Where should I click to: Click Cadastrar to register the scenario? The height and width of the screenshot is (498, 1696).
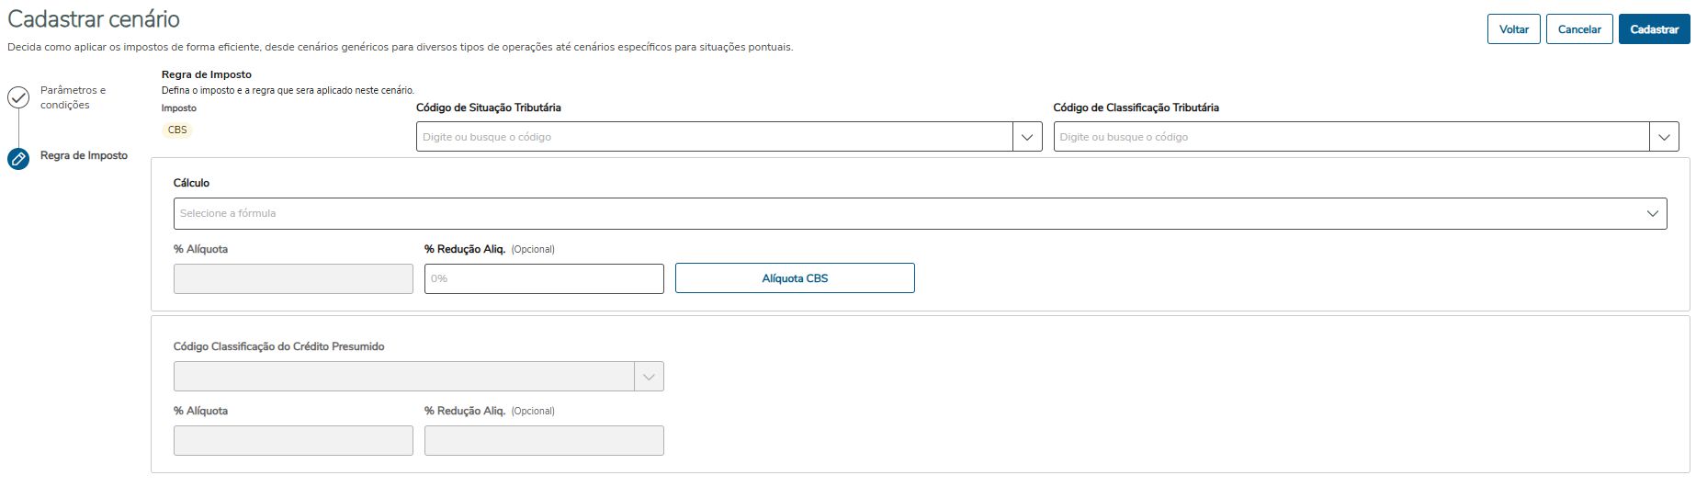[1654, 29]
